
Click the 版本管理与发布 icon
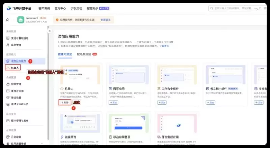click(8, 121)
